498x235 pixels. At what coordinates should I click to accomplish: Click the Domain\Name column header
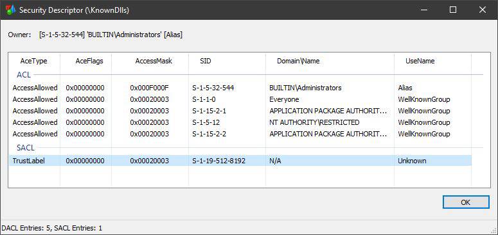click(x=298, y=61)
